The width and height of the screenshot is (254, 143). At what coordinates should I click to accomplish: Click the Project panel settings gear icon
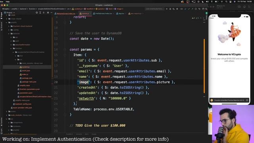pos(48,13)
